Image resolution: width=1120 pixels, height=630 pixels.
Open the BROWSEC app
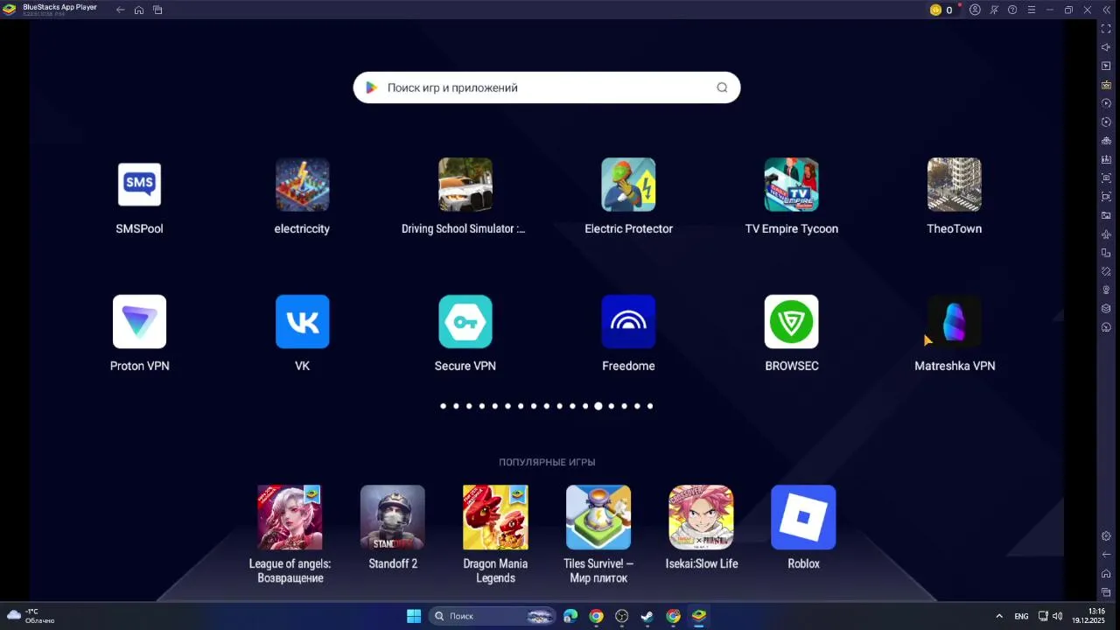coord(792,322)
